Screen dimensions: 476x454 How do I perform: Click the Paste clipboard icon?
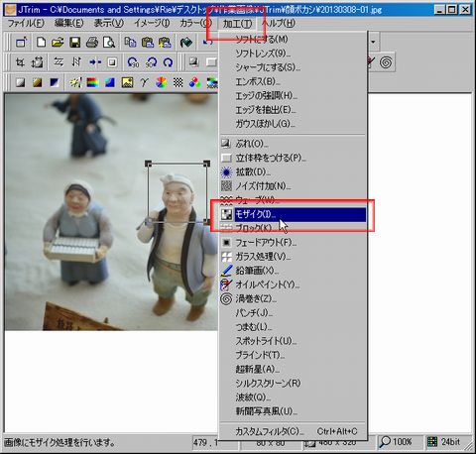(x=148, y=43)
